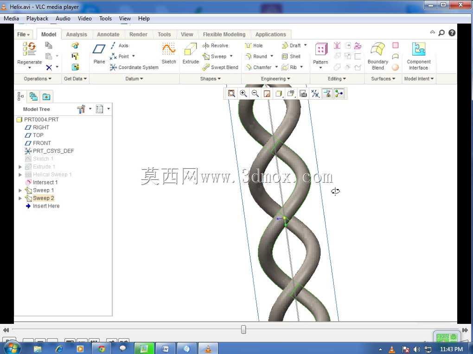Image resolution: width=473 pixels, height=354 pixels.
Task: Create a Coordinate System
Action: click(x=134, y=67)
